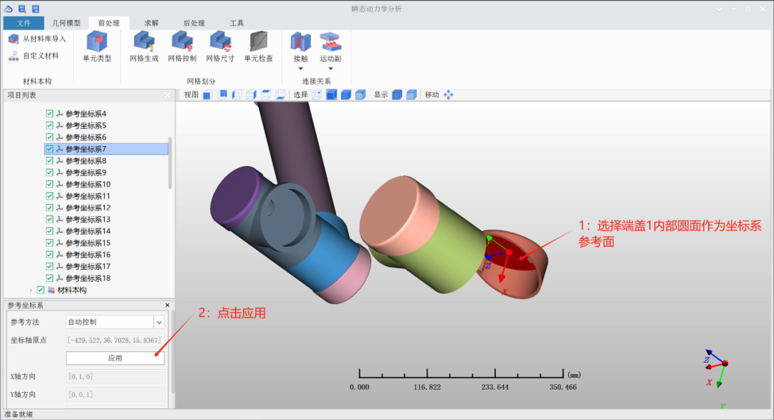This screenshot has height=420, width=774.
Task: Choose the dashed-outline solid selection icon
Action: click(332, 94)
